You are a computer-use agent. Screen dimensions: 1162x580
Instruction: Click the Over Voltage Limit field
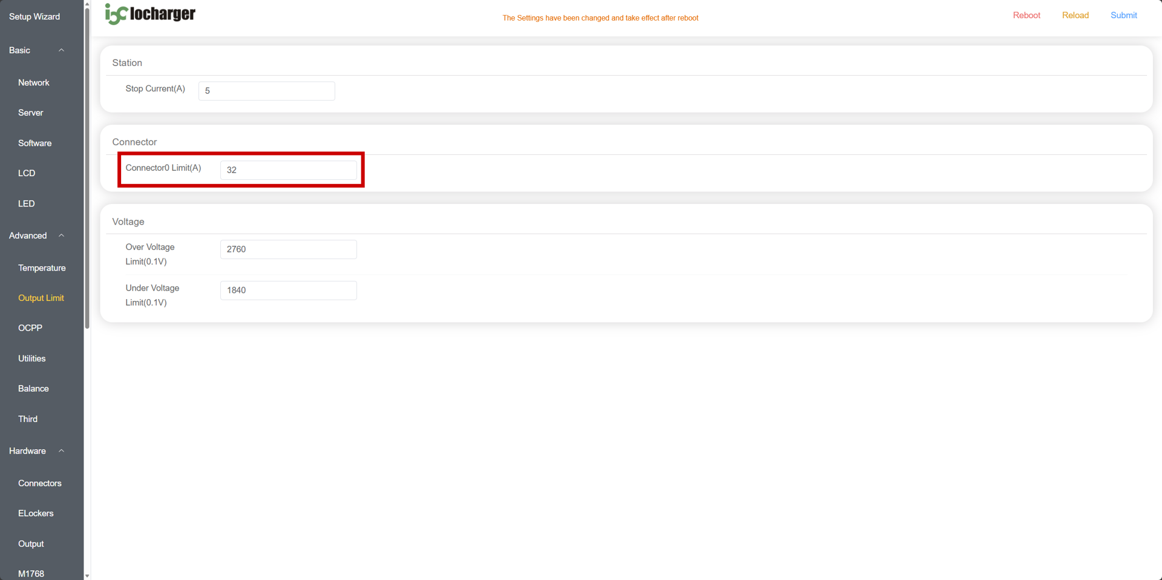pos(288,249)
